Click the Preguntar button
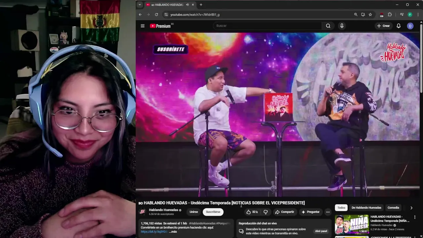The height and width of the screenshot is (238, 423). click(x=310, y=212)
